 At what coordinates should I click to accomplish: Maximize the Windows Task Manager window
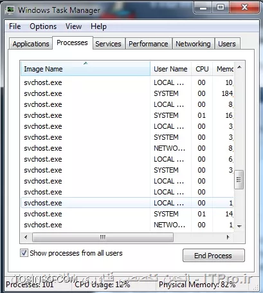[221, 8]
